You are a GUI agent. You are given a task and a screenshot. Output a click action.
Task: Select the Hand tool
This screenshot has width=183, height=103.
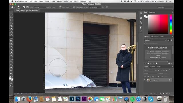11,68
